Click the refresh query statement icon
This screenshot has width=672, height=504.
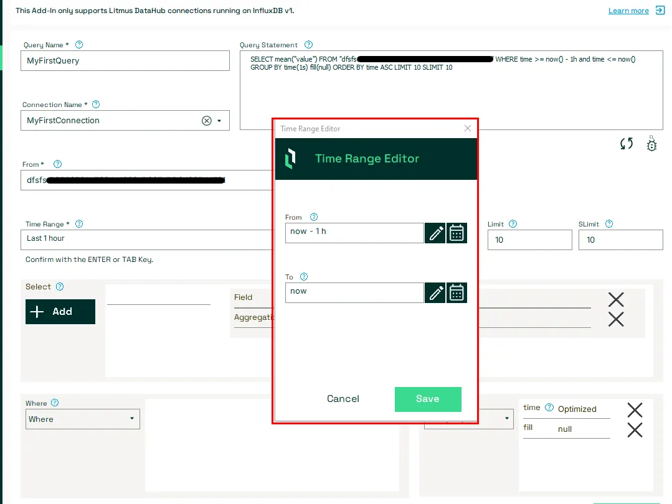[627, 144]
